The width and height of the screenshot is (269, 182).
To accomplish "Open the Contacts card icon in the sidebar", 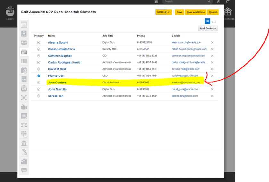I will click(x=24, y=52).
